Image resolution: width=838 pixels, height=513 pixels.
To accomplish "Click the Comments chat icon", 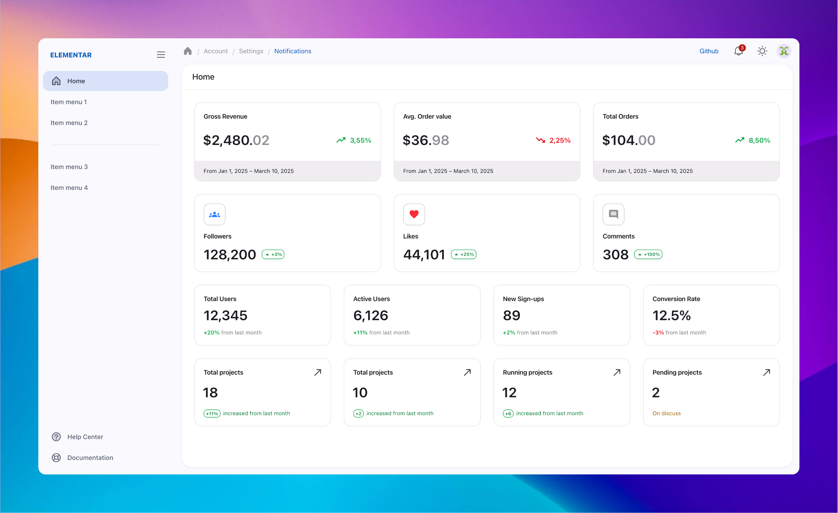I will tap(613, 215).
